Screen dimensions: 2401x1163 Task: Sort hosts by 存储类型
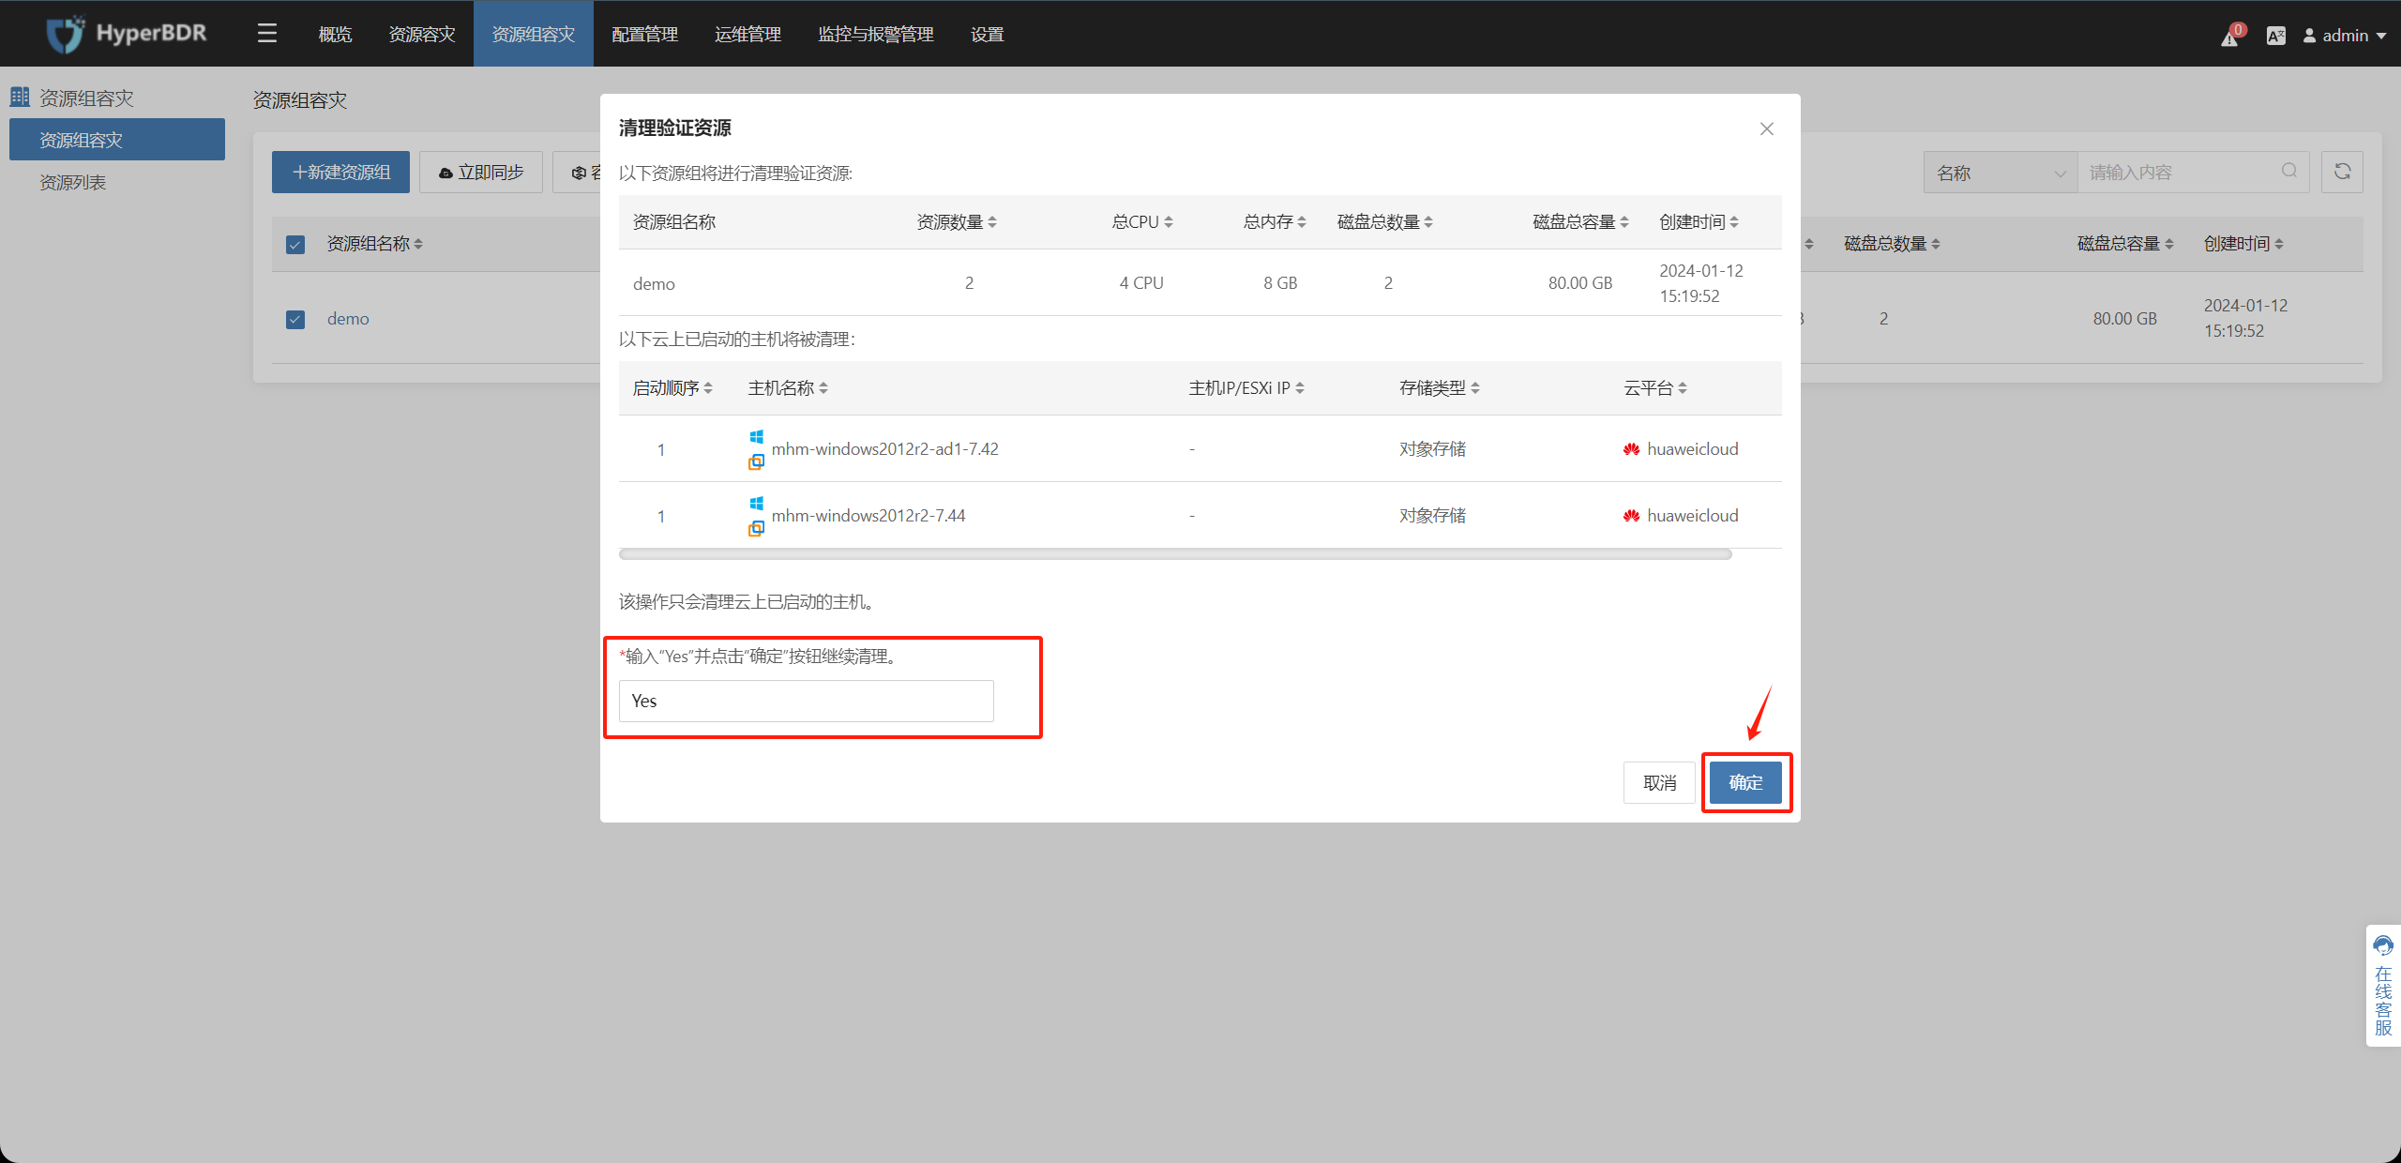click(x=1475, y=388)
